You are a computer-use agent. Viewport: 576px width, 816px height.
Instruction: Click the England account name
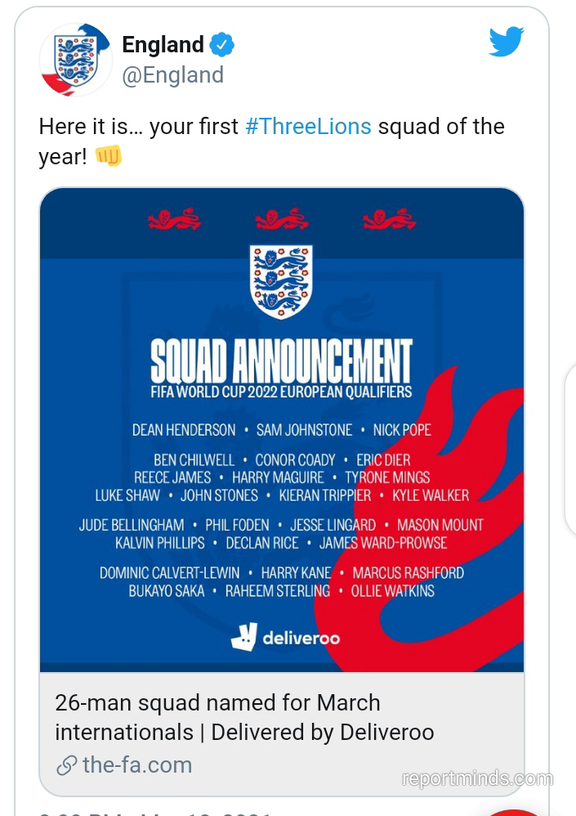pyautogui.click(x=163, y=45)
